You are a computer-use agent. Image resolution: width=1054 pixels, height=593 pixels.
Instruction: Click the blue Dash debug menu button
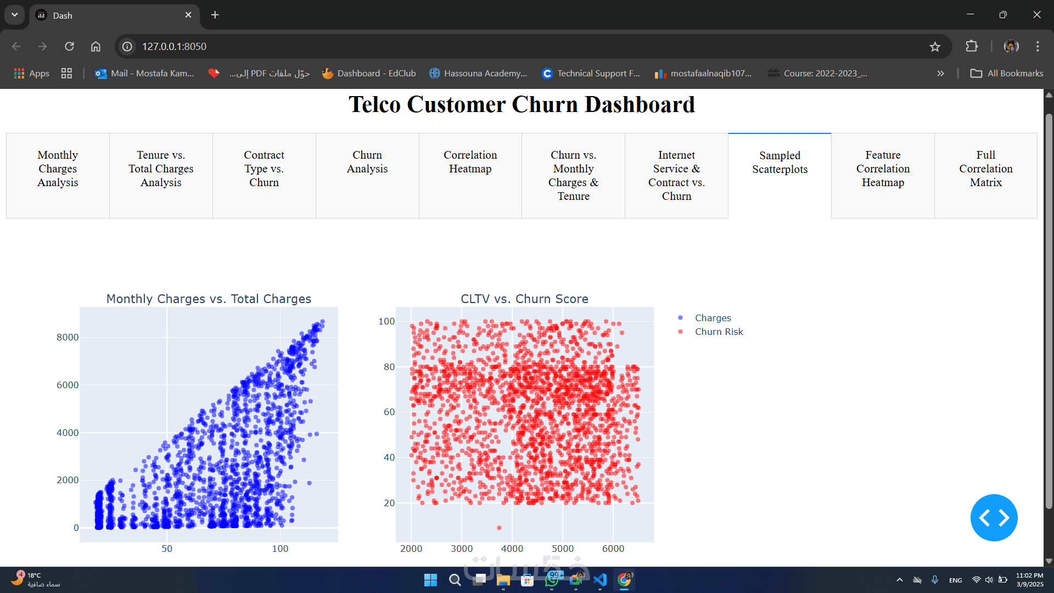994,517
